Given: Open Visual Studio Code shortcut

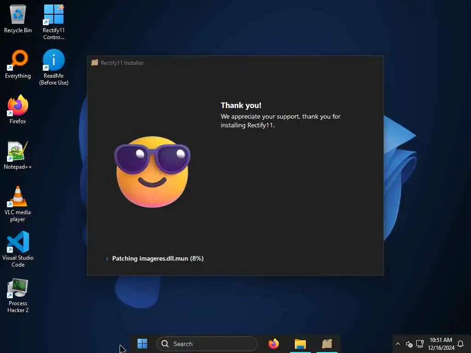Looking at the screenshot, I should click(x=18, y=249).
